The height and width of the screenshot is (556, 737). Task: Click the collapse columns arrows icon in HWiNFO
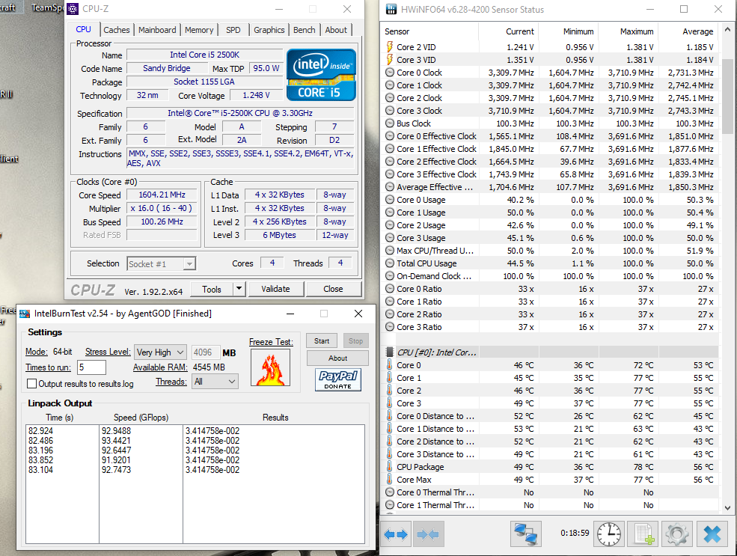pos(428,534)
